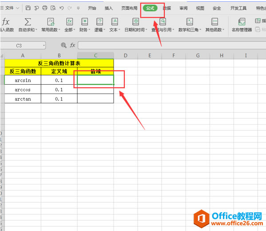Screen dimensions: 266x231
Task: Select column C header
Action: [x=95, y=55]
